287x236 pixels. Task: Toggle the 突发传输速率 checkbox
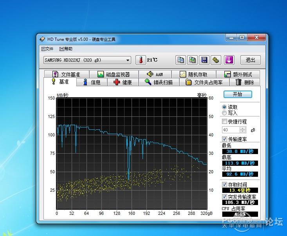224,197
